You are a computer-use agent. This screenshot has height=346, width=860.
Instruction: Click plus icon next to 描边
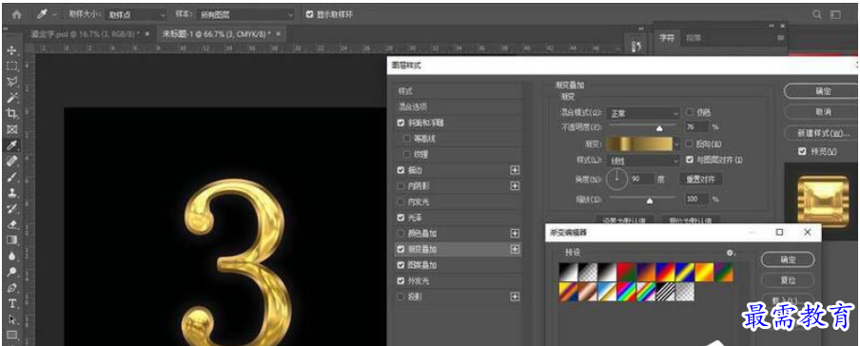click(x=515, y=170)
